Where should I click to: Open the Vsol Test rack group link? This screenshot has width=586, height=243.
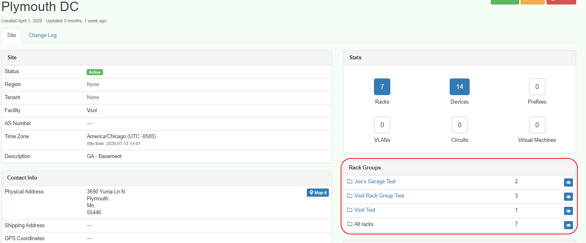tap(365, 210)
